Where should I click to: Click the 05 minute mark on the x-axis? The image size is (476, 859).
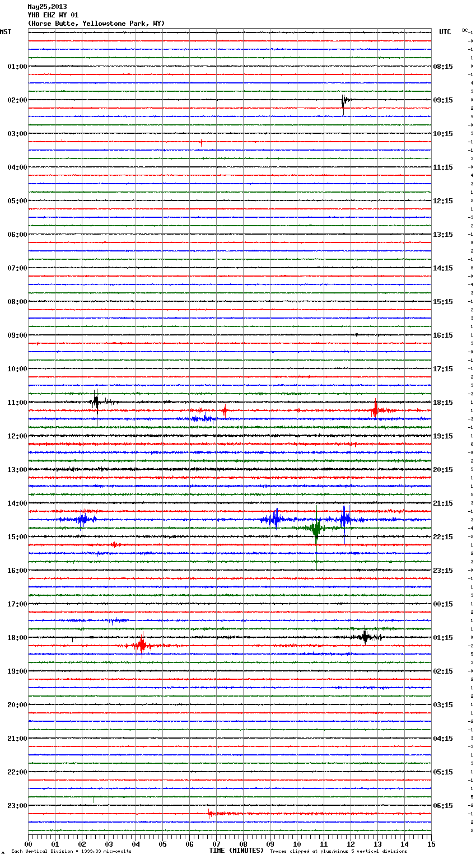[x=162, y=844]
